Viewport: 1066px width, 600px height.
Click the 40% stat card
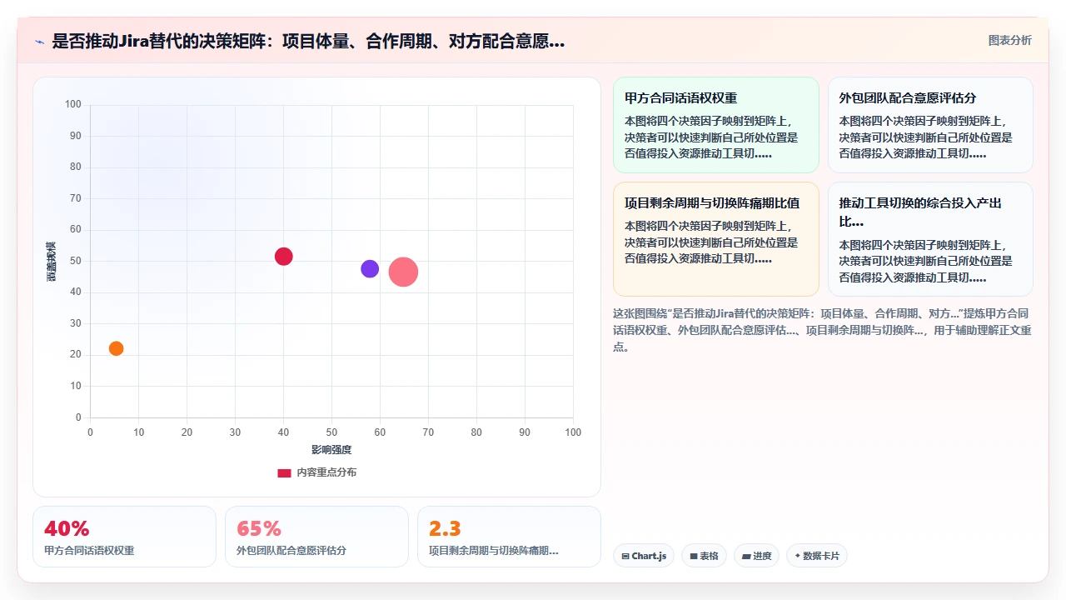click(124, 537)
